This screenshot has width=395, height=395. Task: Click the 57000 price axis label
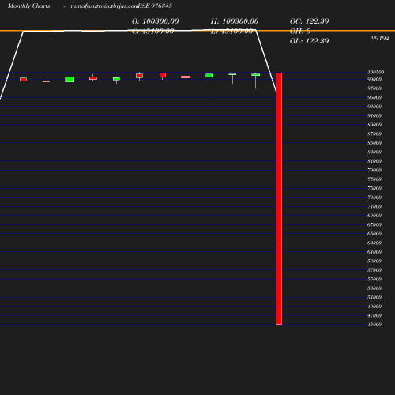tap(374, 270)
